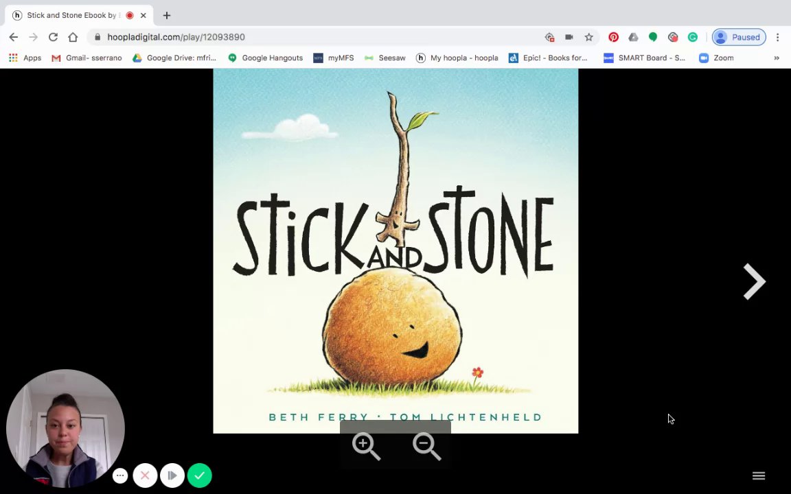791x494 pixels.
Task: Open a new browser tab
Action: 166,15
